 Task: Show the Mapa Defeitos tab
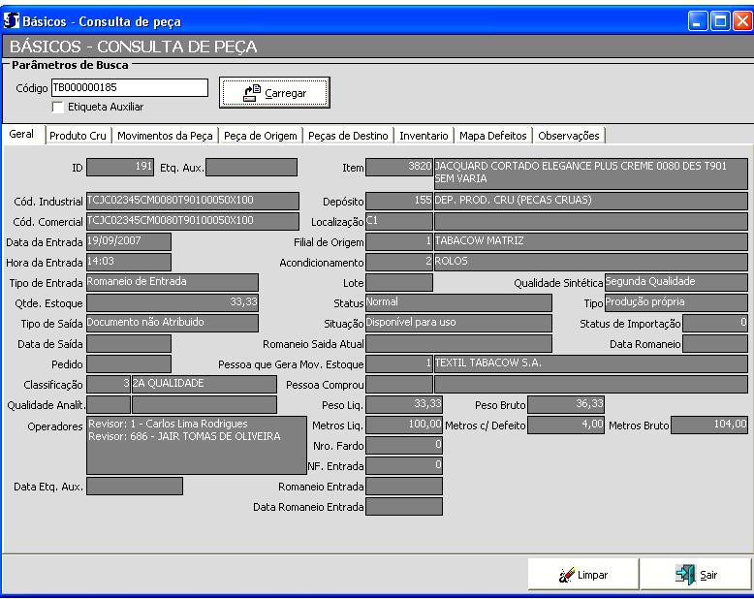[x=493, y=136]
